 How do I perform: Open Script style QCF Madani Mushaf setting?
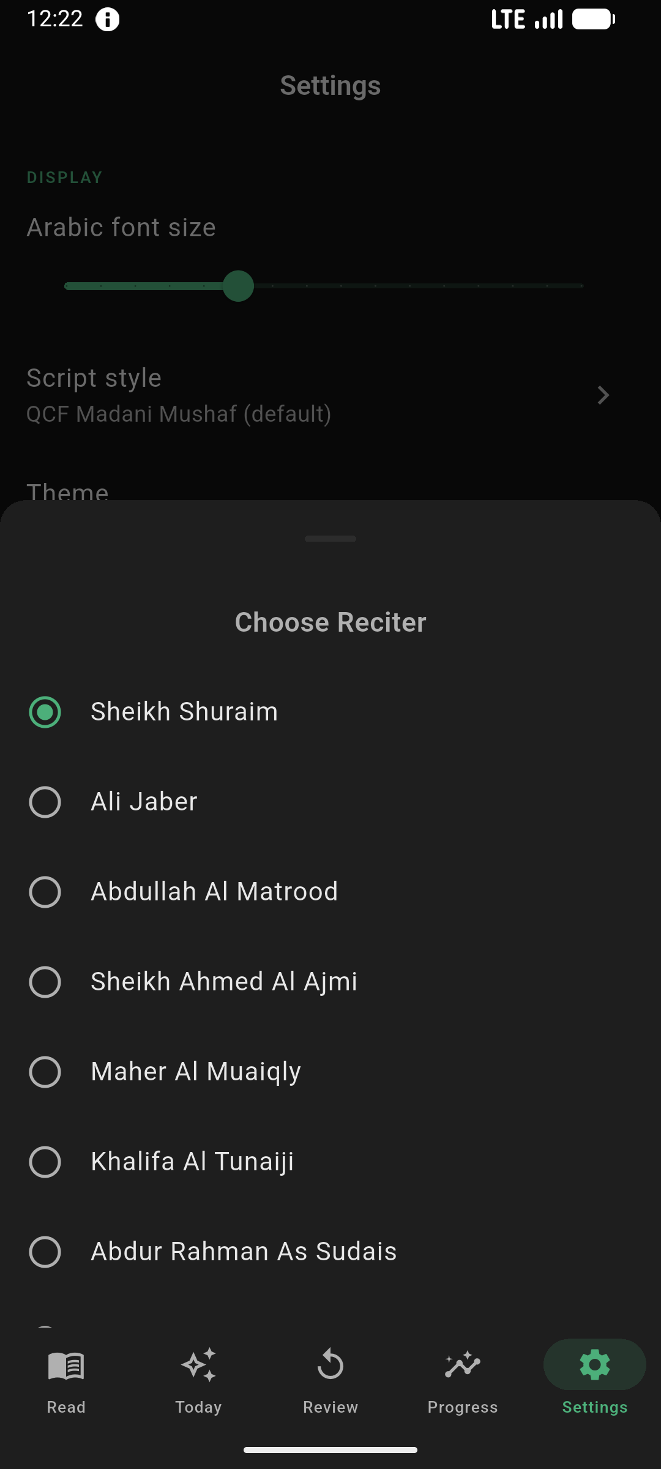tap(179, 395)
